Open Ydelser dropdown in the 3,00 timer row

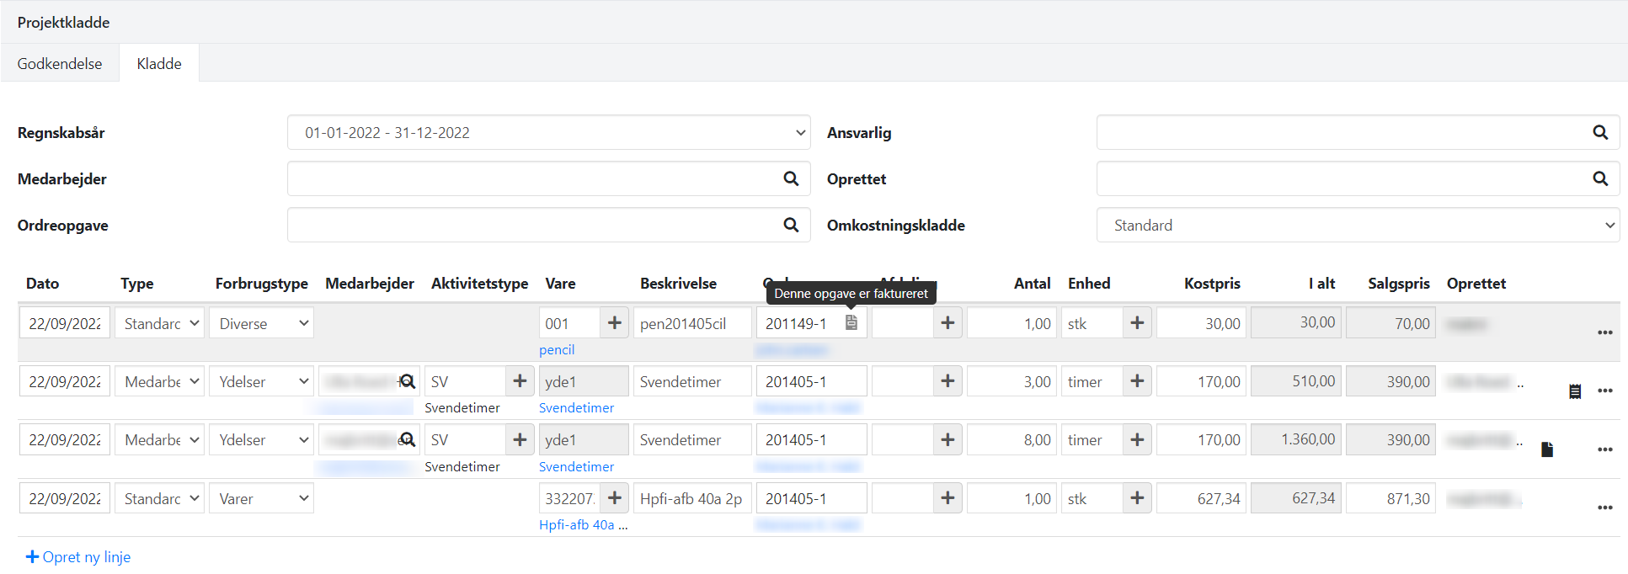pos(261,381)
